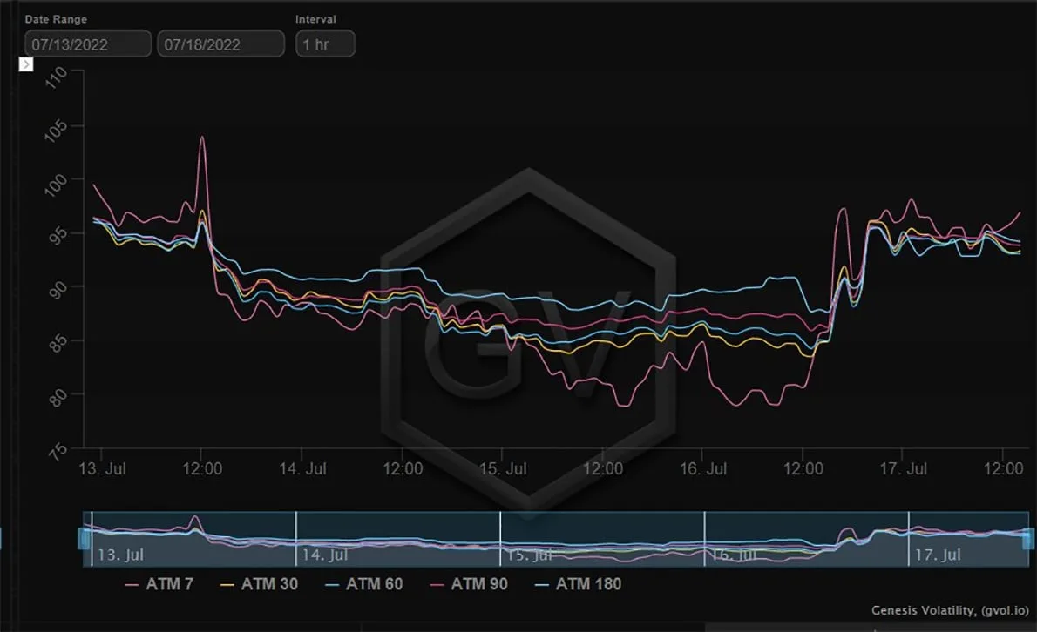The height and width of the screenshot is (632, 1037).
Task: Click the 85 y-axis label
Action: click(x=58, y=343)
